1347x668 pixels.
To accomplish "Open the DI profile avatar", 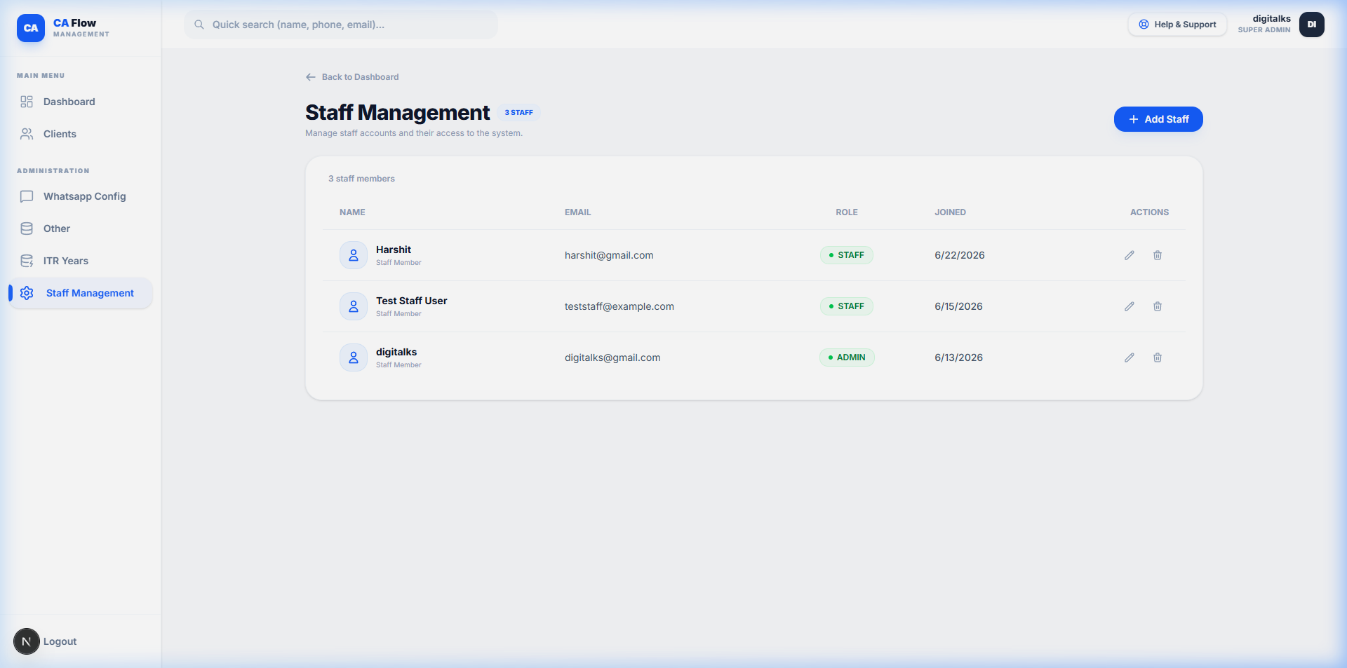I will 1311,25.
